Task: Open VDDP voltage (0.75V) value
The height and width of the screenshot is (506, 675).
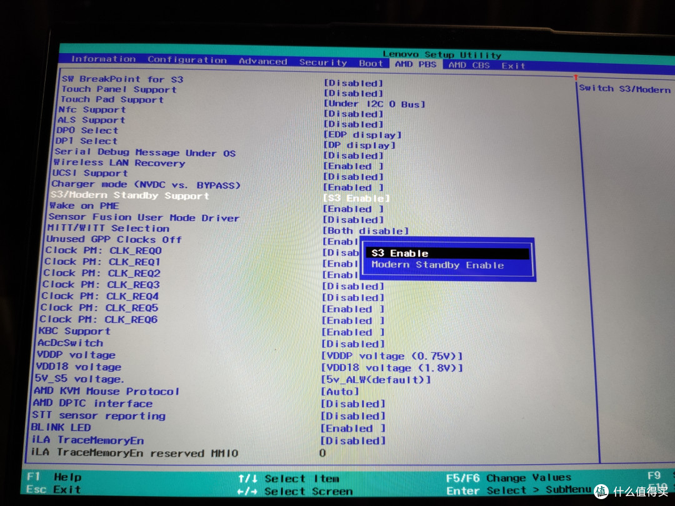Action: 392,356
